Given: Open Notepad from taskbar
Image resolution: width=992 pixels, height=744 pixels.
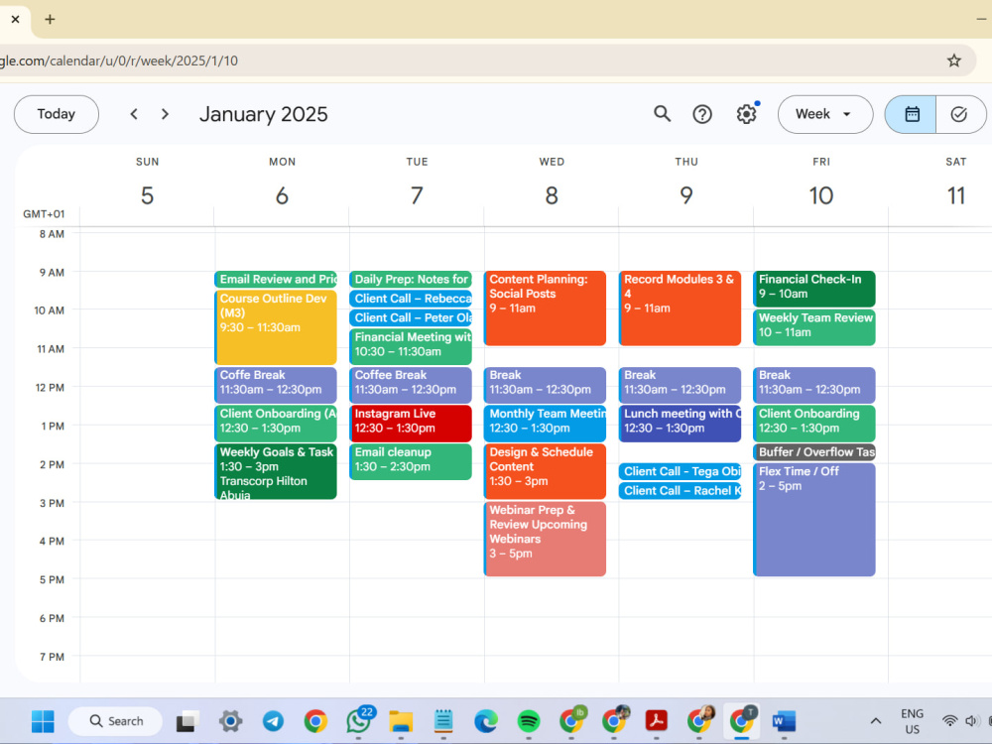Looking at the screenshot, I should point(443,720).
